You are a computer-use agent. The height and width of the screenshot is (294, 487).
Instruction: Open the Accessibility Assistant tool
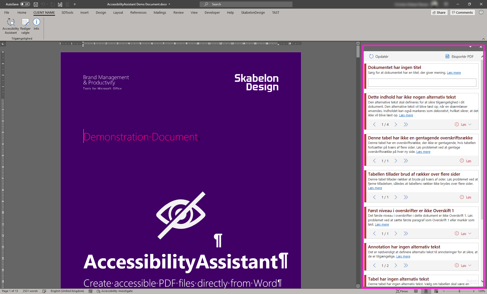[x=11, y=26]
